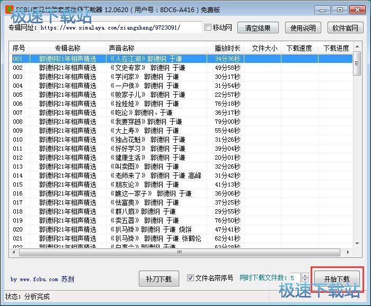Image resolution: width=371 pixels, height=306 pixels.
Task: Sort by the 专辑名称 column header
Action: point(68,48)
